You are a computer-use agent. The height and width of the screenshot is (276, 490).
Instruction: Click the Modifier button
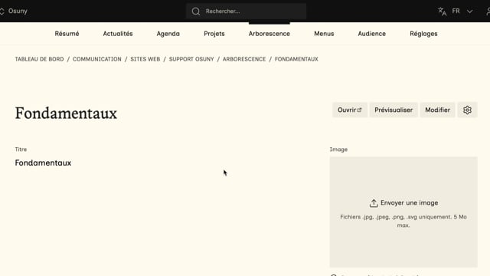tap(437, 110)
